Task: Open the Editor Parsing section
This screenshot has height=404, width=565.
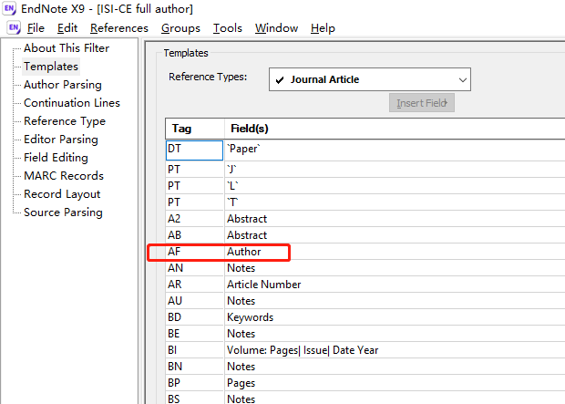Action: pos(61,140)
